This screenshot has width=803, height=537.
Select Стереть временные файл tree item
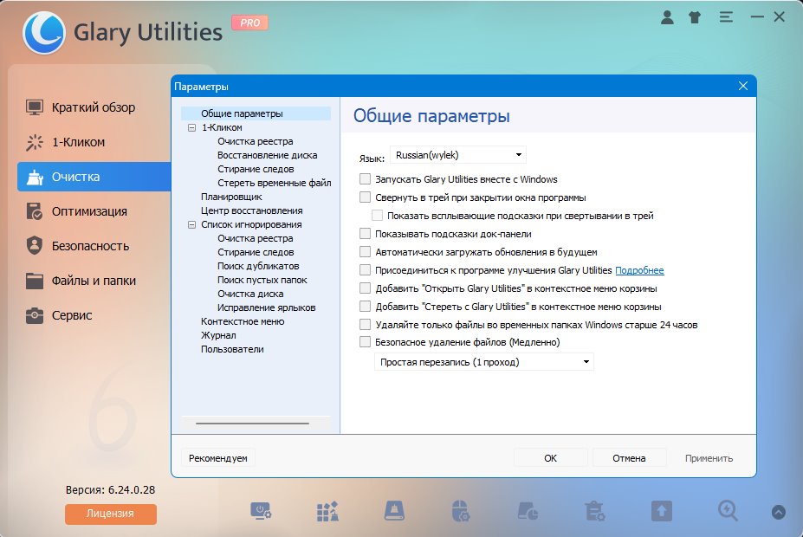[x=274, y=183]
